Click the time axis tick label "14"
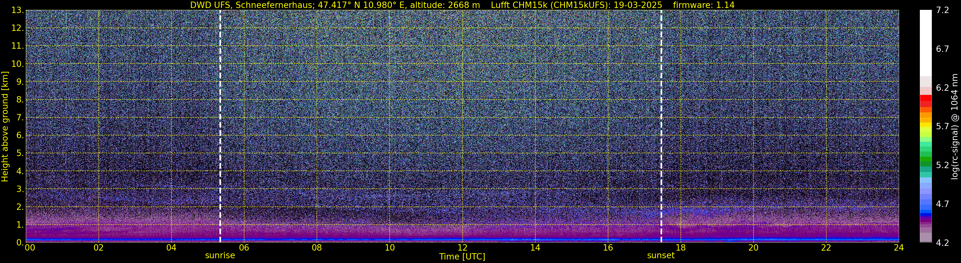Image resolution: width=961 pixels, height=263 pixels. (x=535, y=248)
